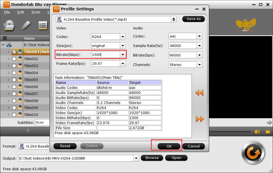This screenshot has width=273, height=173.
Task: Click the next task double-arrow icon
Action: tap(200, 119)
